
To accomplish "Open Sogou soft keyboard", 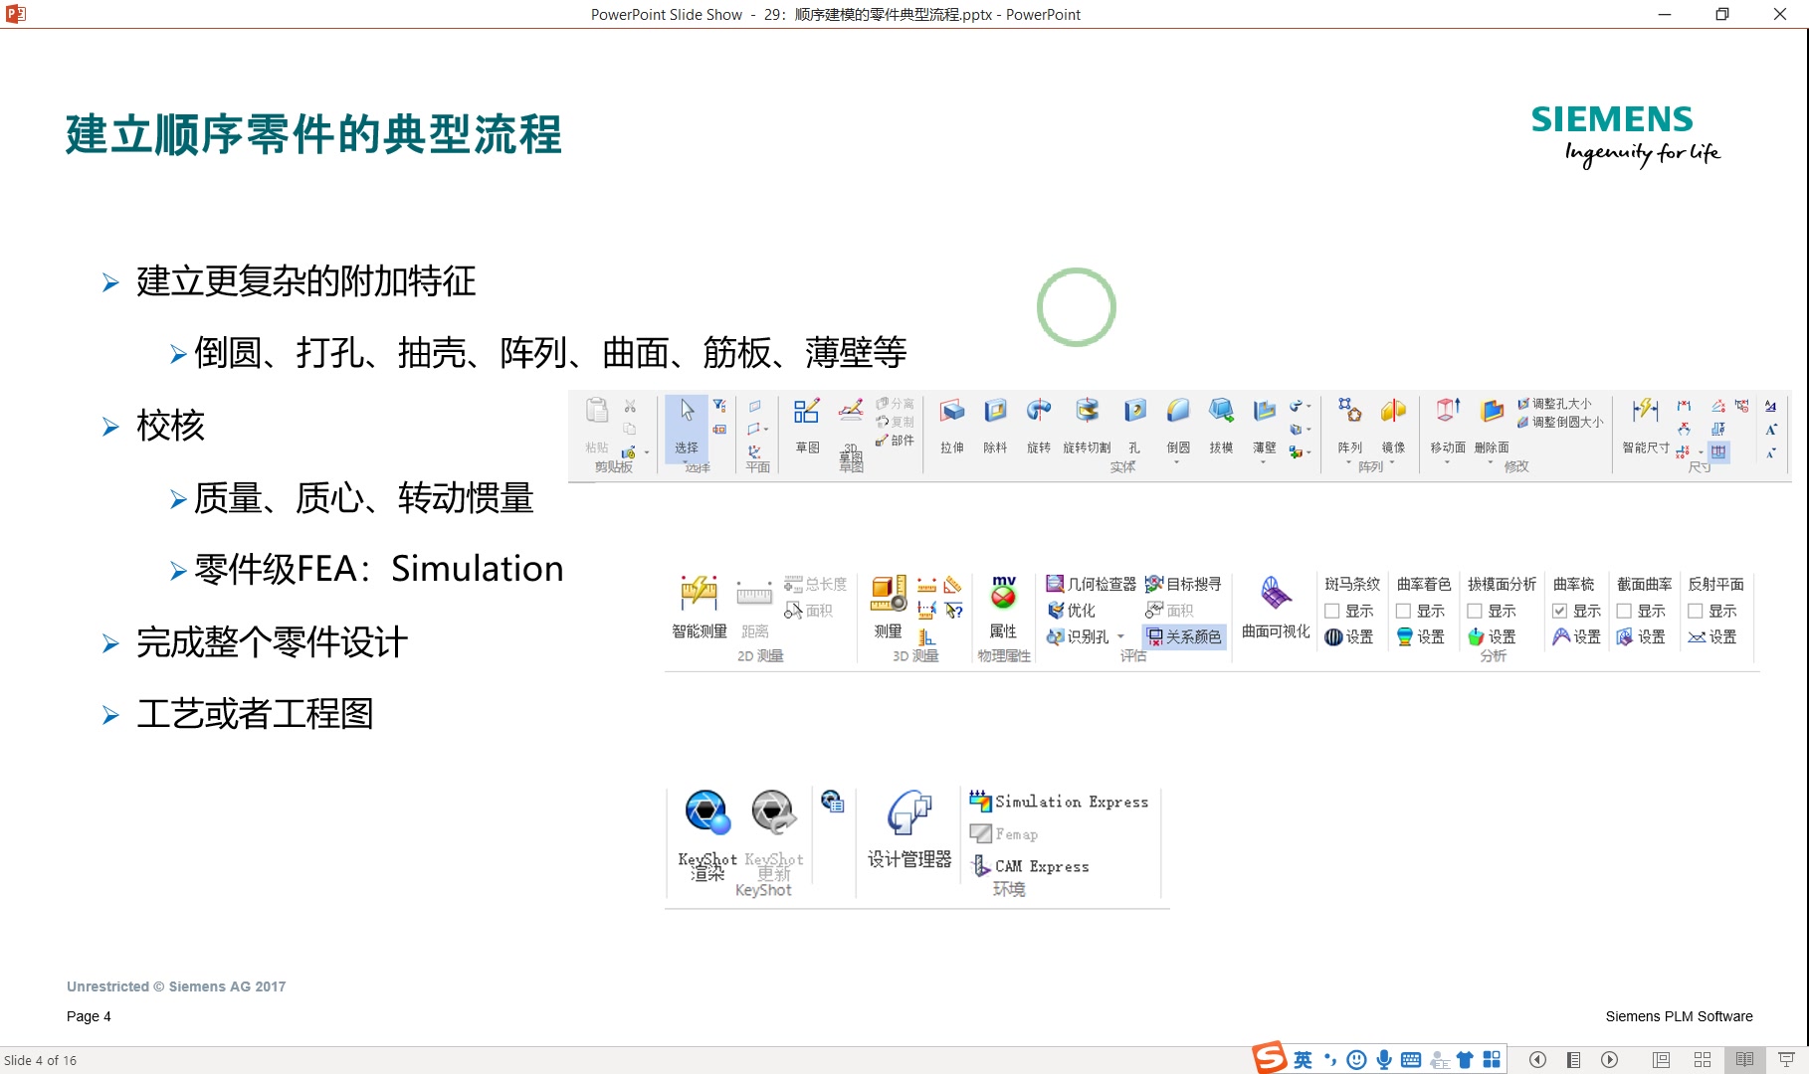I will click(1411, 1060).
